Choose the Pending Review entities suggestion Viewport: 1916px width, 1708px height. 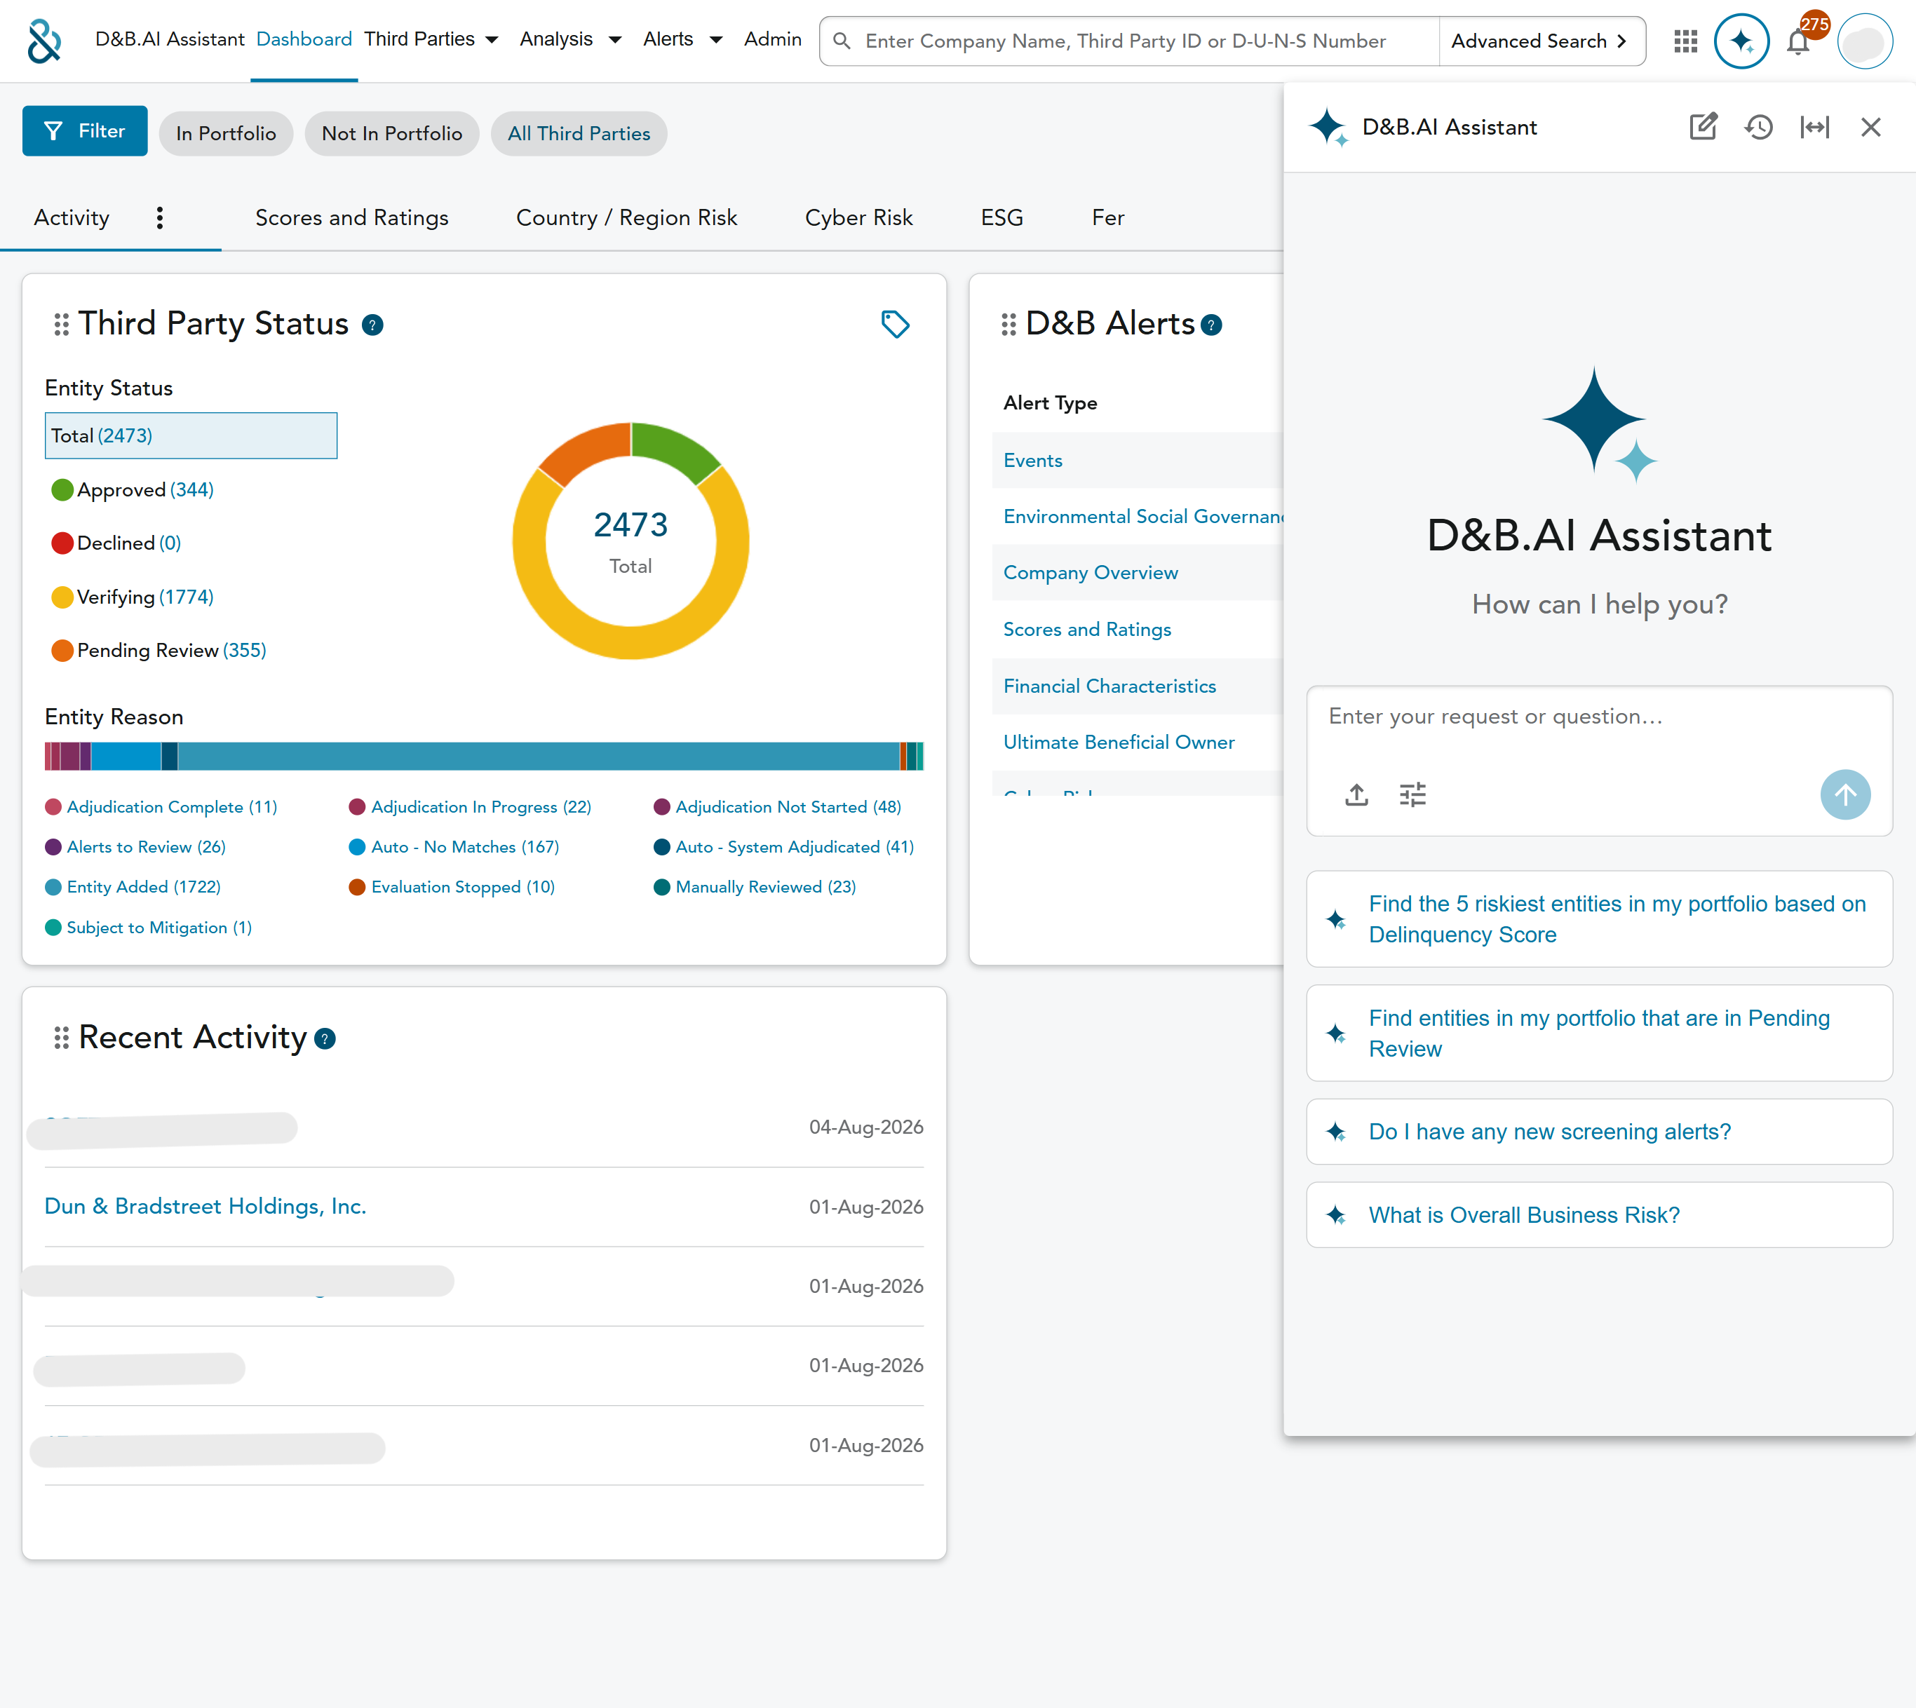coord(1599,1033)
